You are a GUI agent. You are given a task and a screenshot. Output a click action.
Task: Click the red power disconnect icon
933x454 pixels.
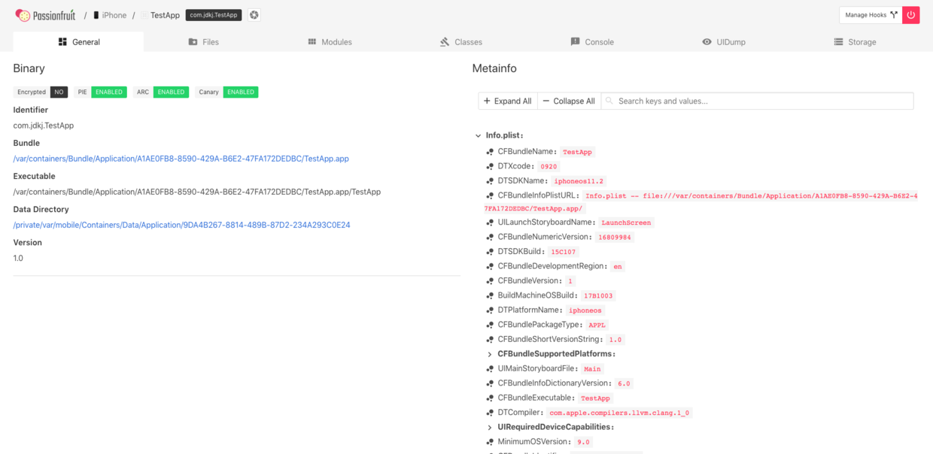click(911, 15)
